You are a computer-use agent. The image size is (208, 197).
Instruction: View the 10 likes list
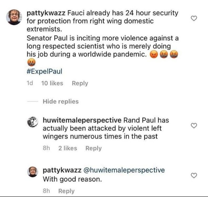(x=52, y=83)
